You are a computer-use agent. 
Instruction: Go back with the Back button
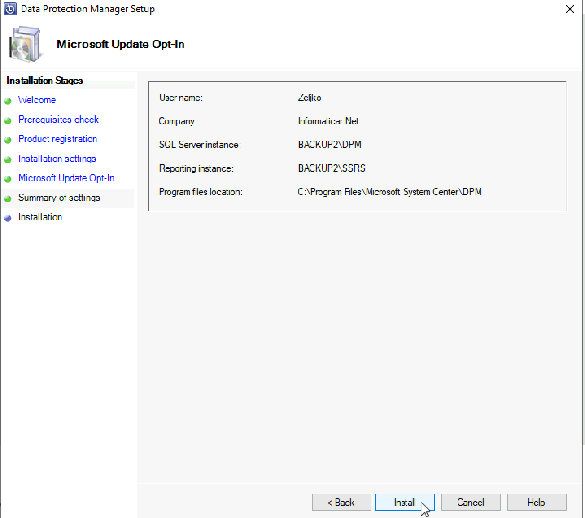[341, 502]
